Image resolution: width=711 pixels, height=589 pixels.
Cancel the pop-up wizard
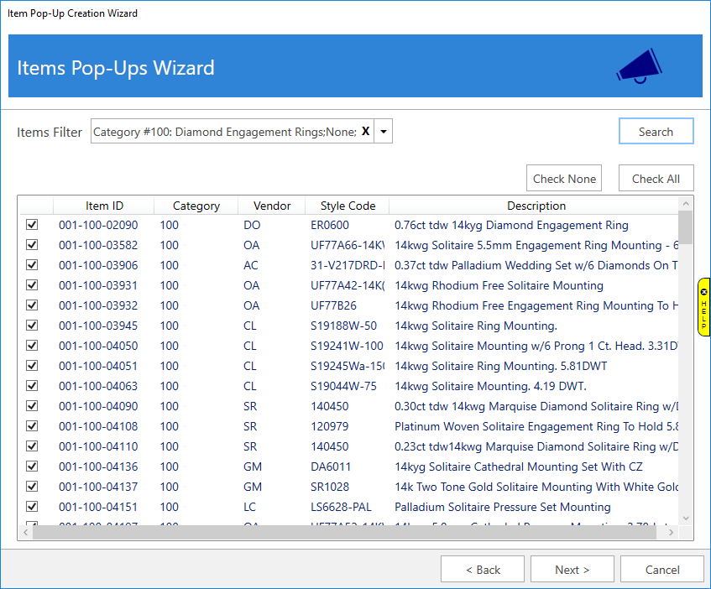pos(662,570)
